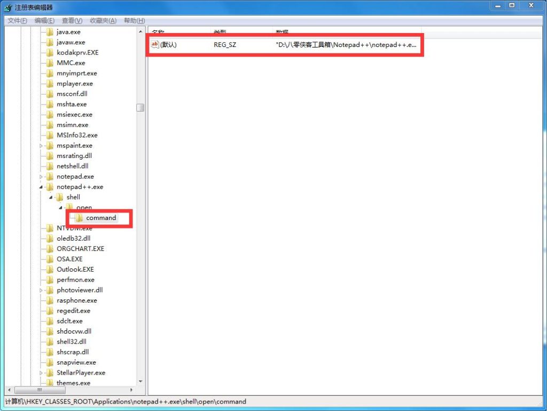547x411 pixels.
Task: Open the 编辑(E) menu
Action: pyautogui.click(x=44, y=21)
